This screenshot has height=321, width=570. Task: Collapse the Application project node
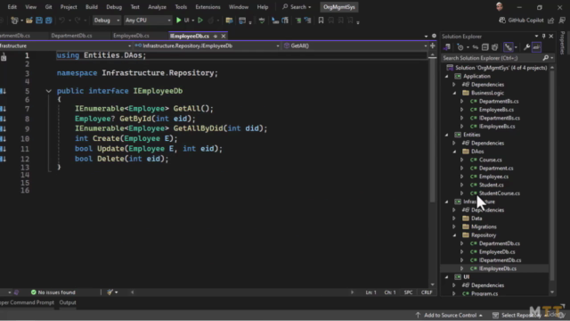[447, 77]
